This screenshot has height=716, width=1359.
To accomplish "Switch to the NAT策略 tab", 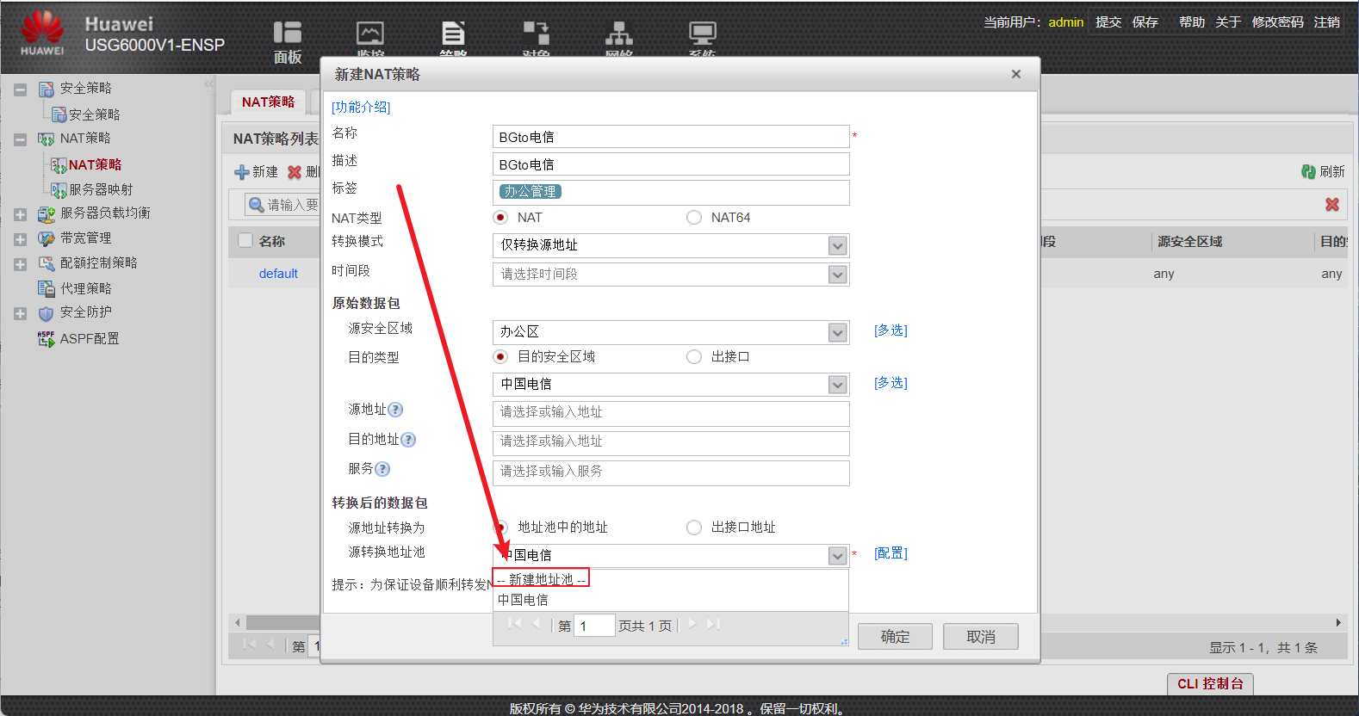I will pos(268,102).
